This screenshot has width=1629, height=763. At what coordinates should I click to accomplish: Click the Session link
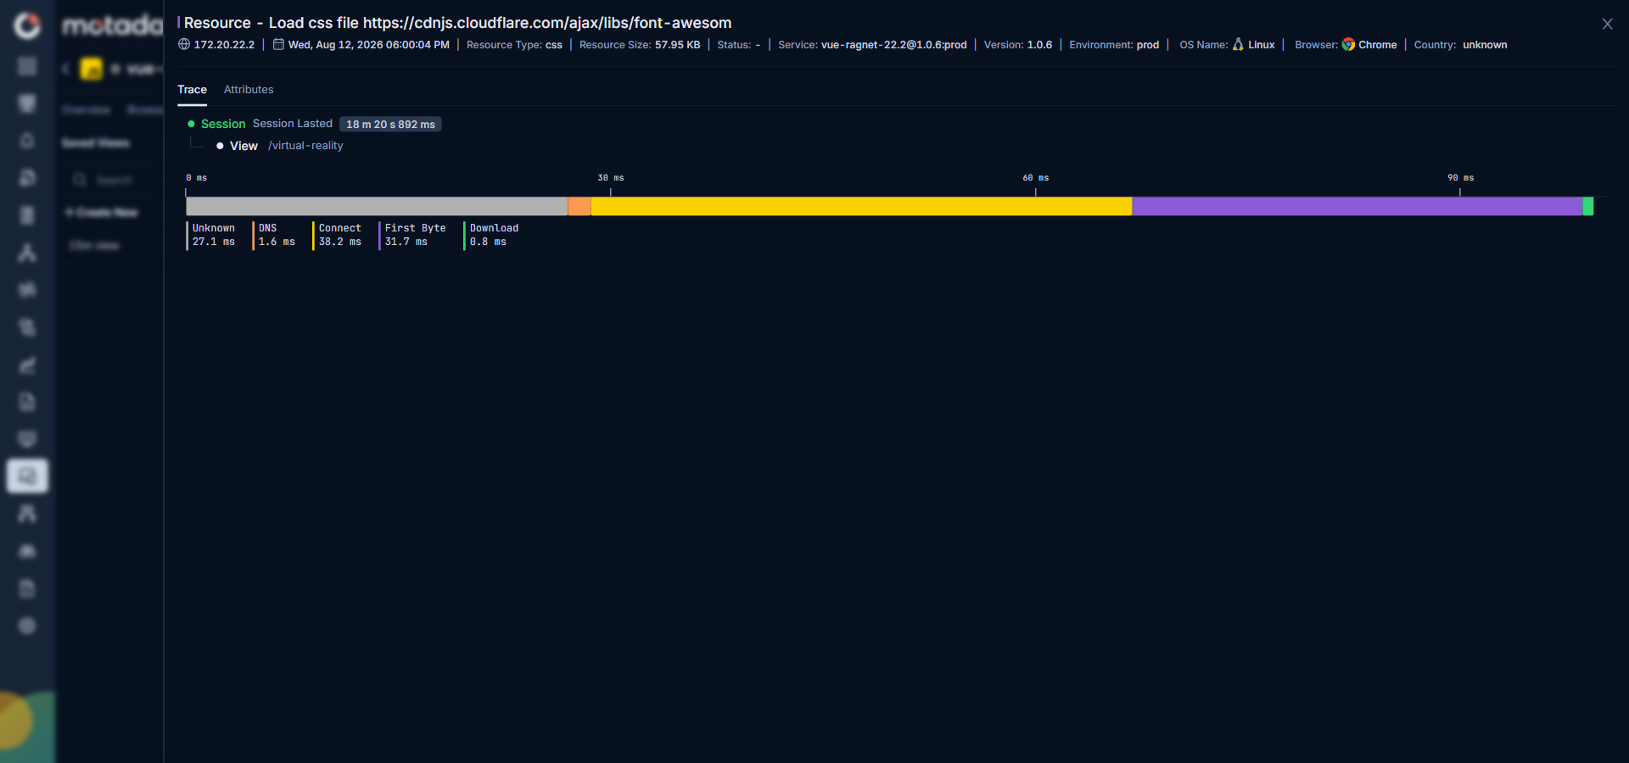(223, 124)
